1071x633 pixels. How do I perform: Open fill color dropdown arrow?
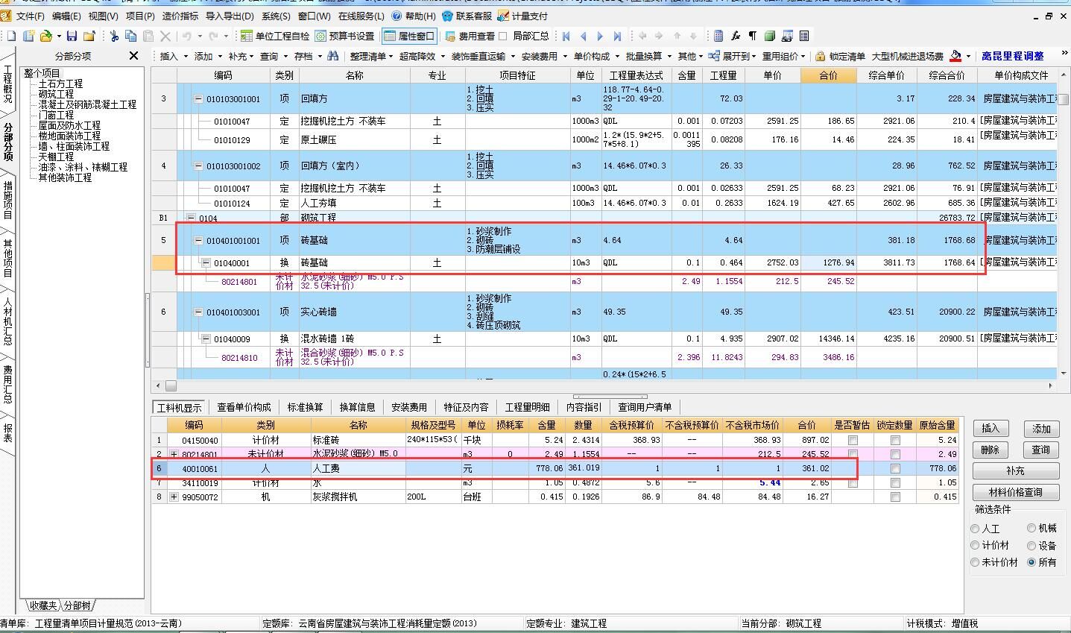[x=968, y=56]
